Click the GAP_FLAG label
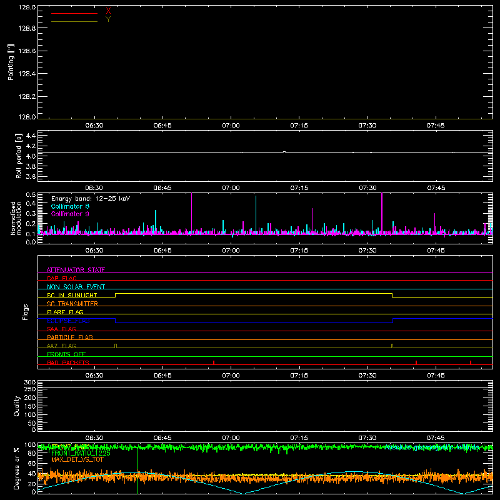Image resolution: width=500 pixels, height=500 pixels. point(61,278)
